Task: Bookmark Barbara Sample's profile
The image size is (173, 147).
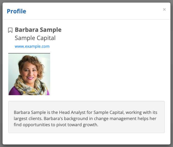Action: coord(10,30)
